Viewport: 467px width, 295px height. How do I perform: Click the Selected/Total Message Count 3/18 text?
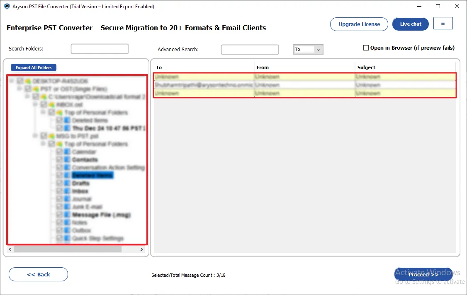188,275
